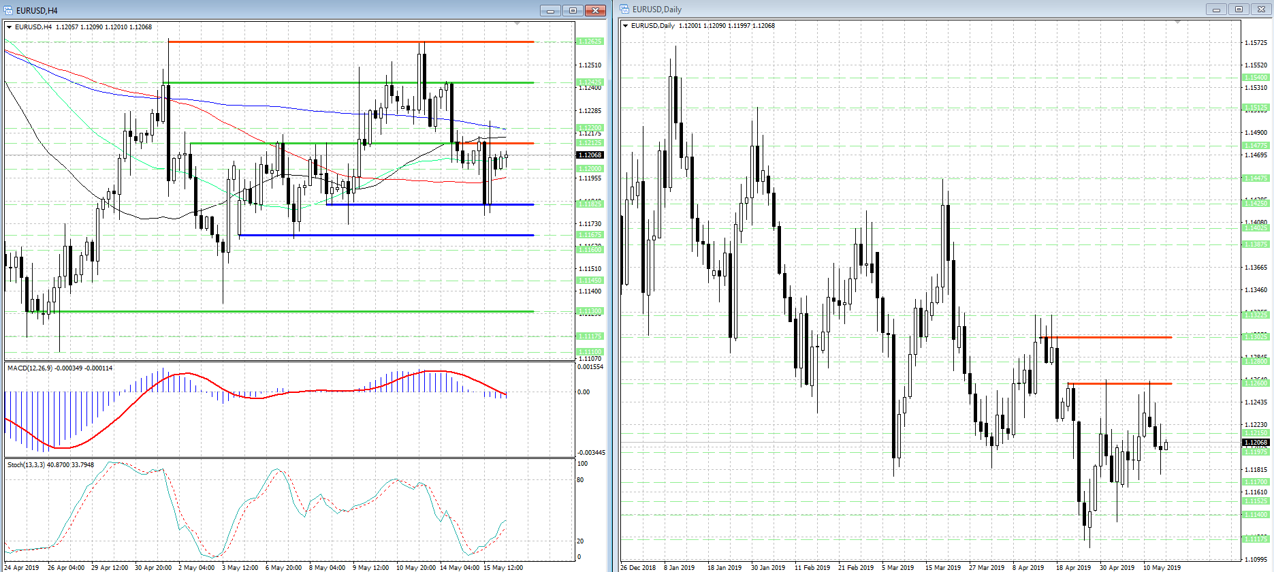The height and width of the screenshot is (572, 1274).
Task: Select the 1.11600 price label on H4
Action: [x=590, y=250]
